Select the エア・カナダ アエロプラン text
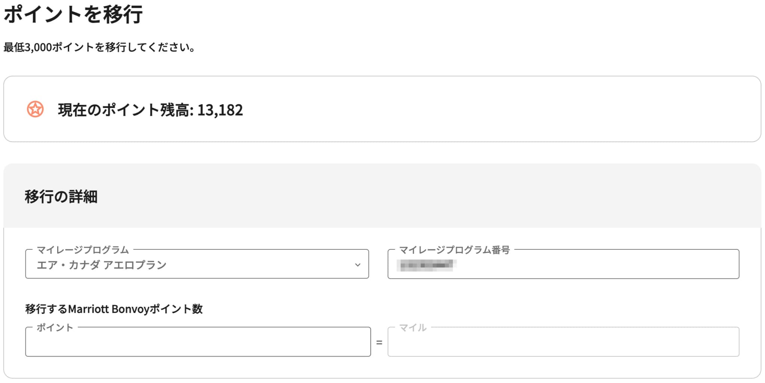The width and height of the screenshot is (765, 383). (x=102, y=265)
